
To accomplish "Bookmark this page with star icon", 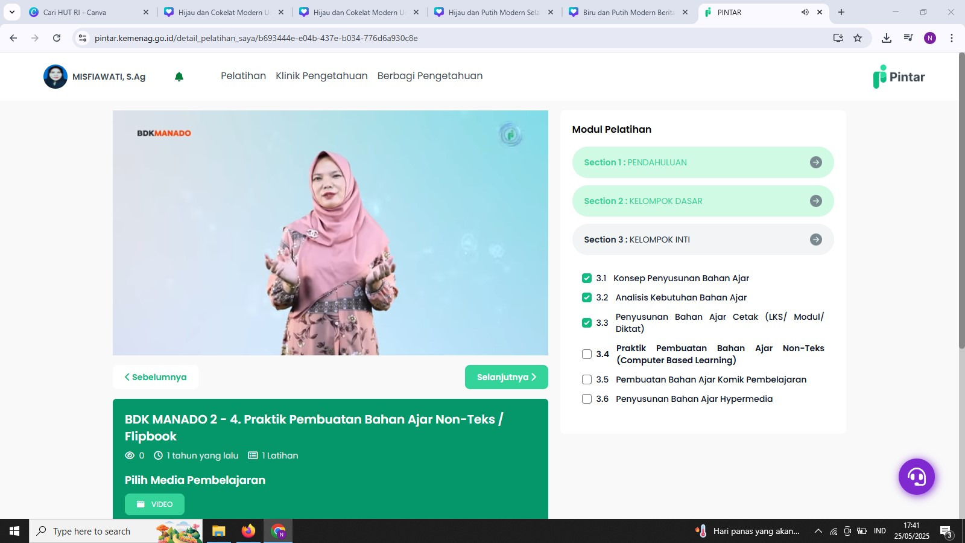I will coord(858,38).
